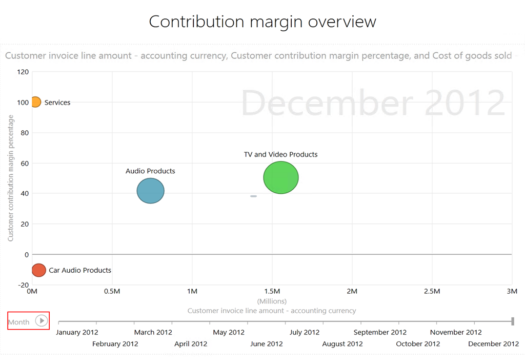Select March 2012 on the timeline
This screenshot has width=525, height=364.
point(153,332)
